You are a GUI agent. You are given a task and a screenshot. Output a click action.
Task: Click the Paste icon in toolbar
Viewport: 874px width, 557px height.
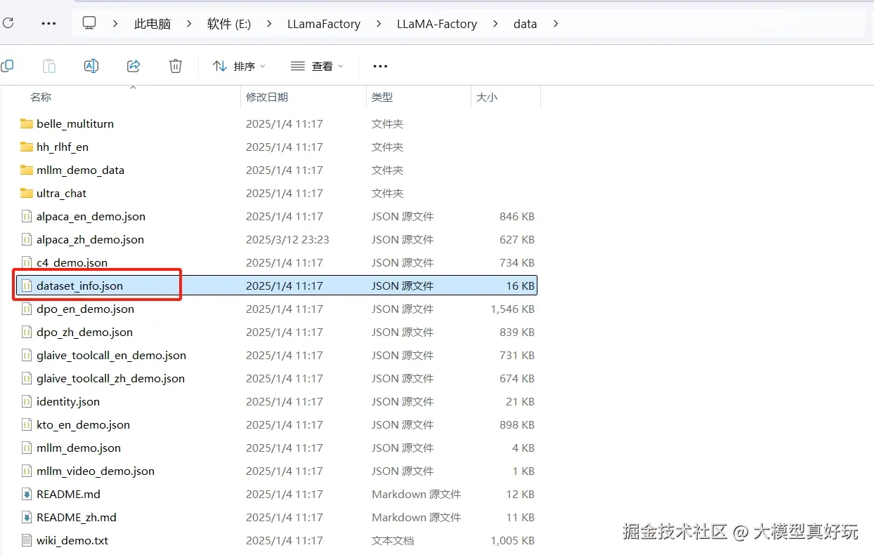(x=49, y=66)
